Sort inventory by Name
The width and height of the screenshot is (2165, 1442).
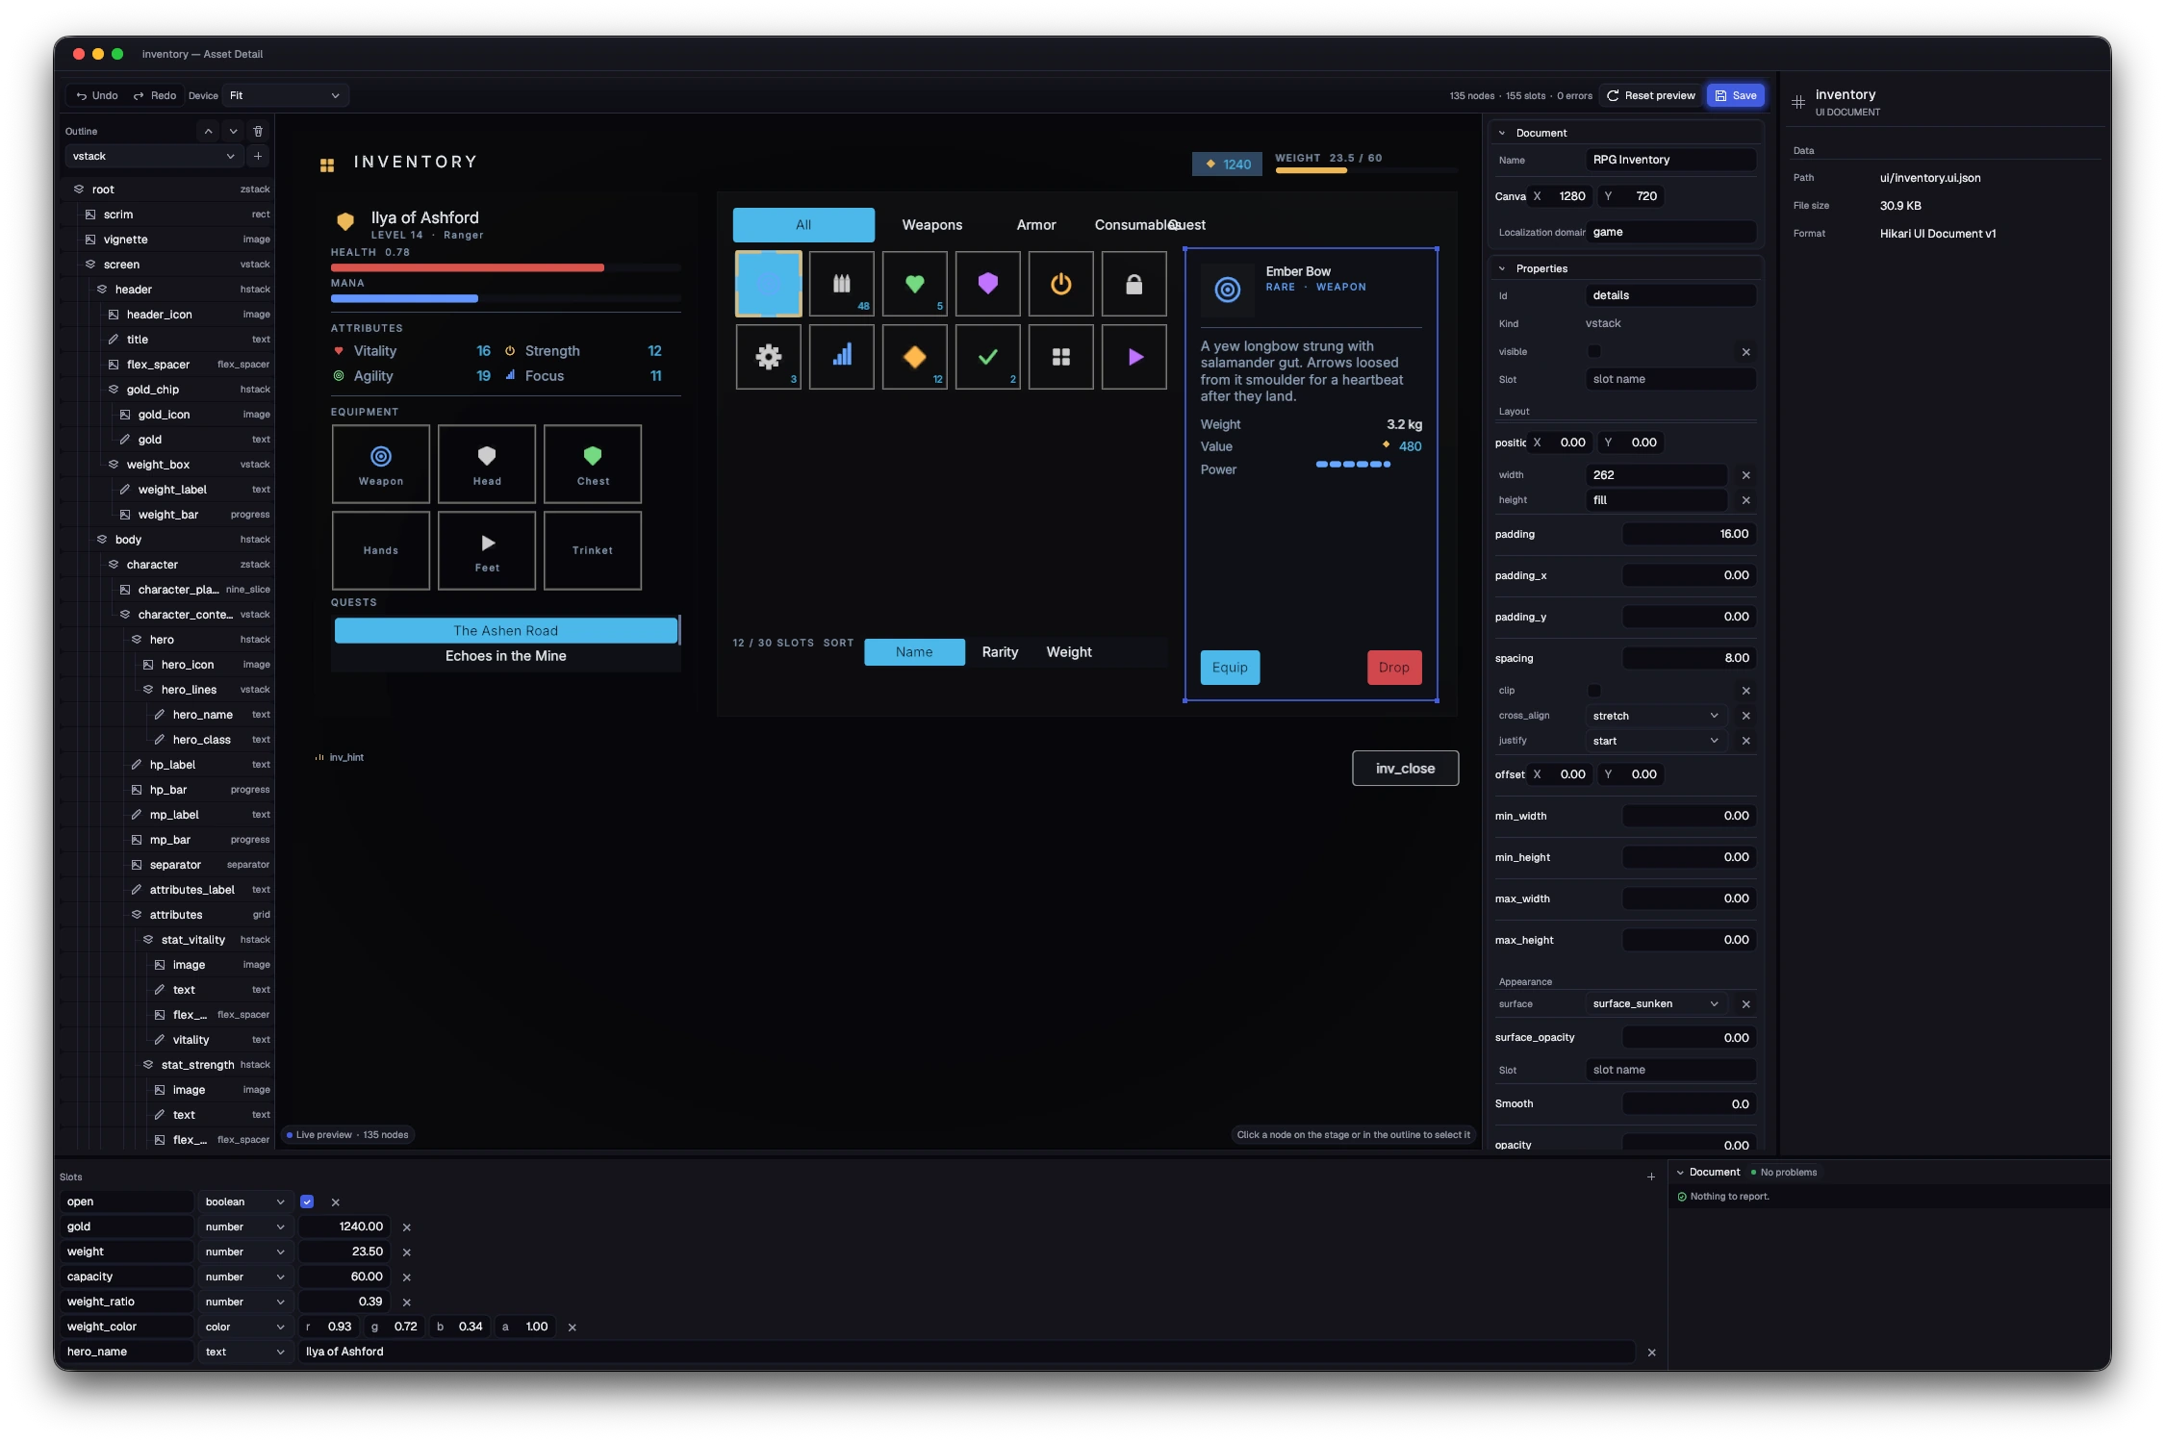tap(914, 652)
